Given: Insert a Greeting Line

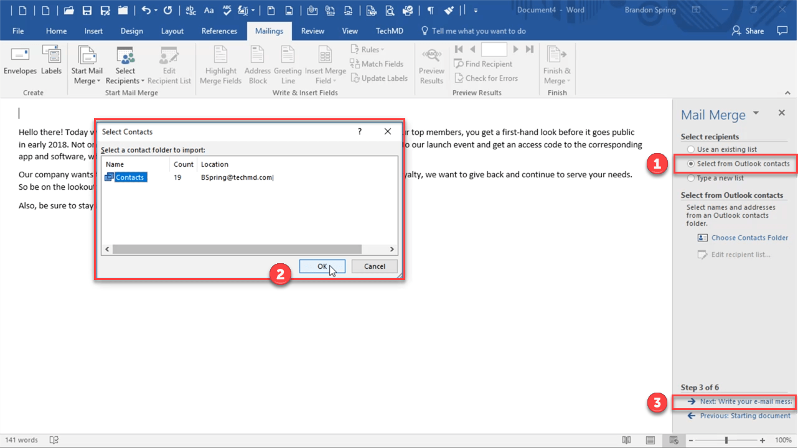Looking at the screenshot, I should coord(288,65).
